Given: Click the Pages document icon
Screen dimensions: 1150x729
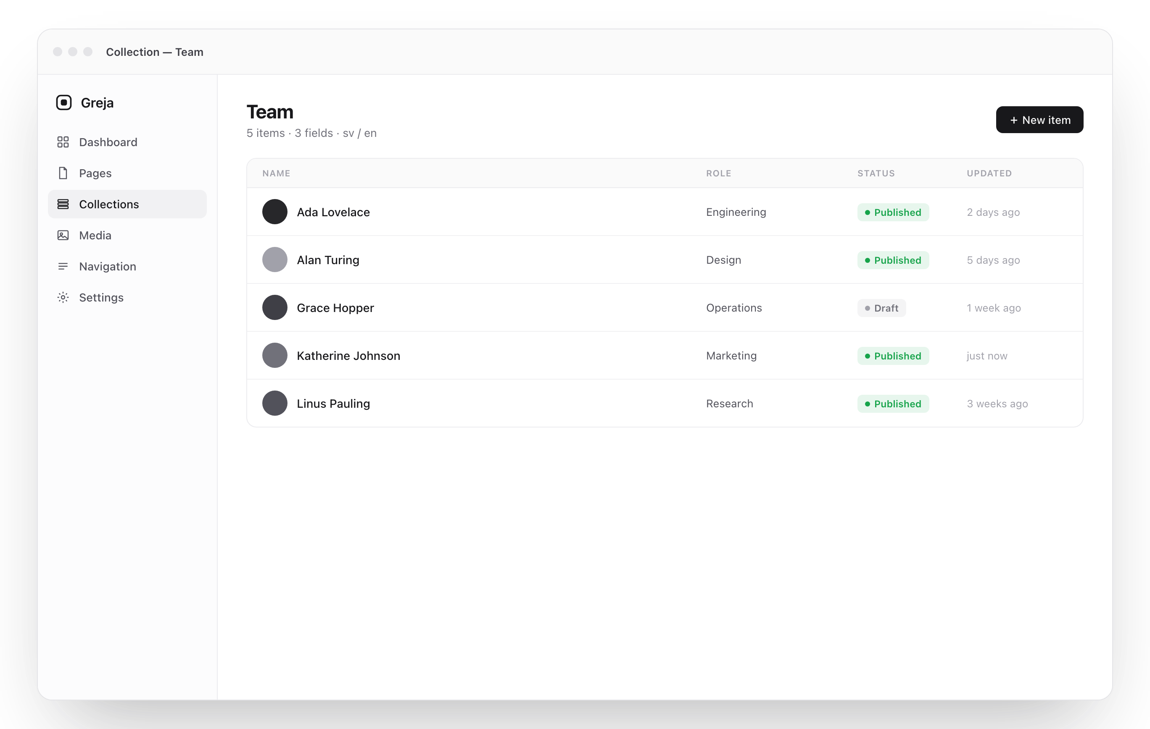Looking at the screenshot, I should pyautogui.click(x=63, y=173).
